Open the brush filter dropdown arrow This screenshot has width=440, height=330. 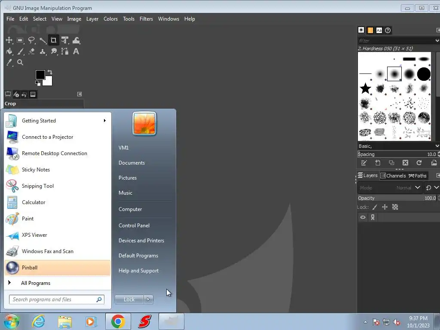click(x=437, y=41)
